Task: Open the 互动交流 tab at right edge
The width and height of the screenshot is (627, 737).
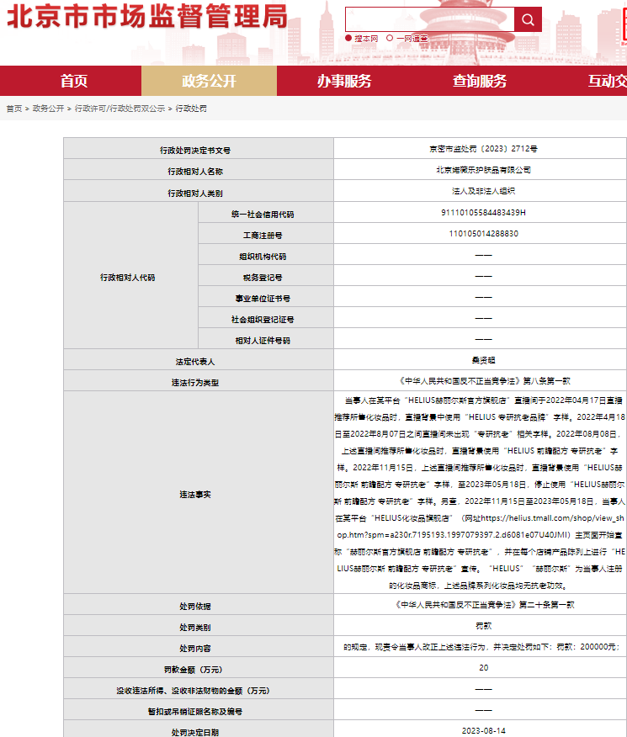Action: (x=606, y=82)
